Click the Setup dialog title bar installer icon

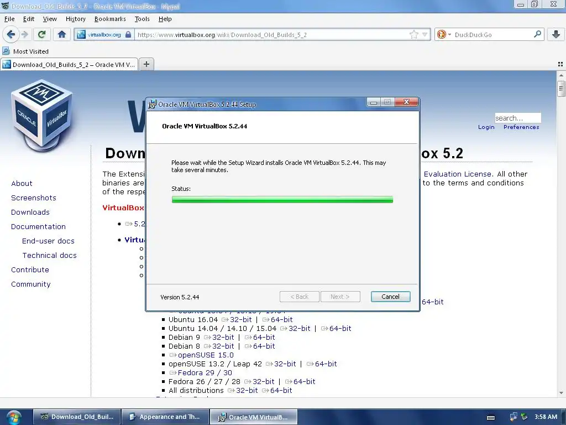click(x=153, y=104)
